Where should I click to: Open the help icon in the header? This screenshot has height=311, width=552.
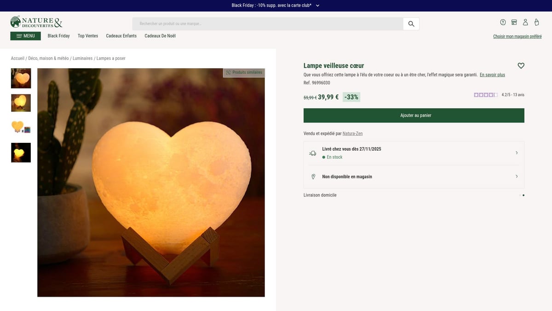tap(502, 22)
